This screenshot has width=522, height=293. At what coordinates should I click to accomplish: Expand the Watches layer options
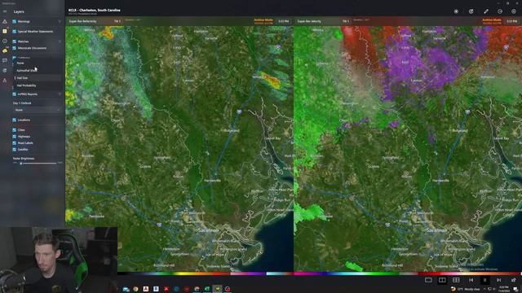(x=60, y=42)
